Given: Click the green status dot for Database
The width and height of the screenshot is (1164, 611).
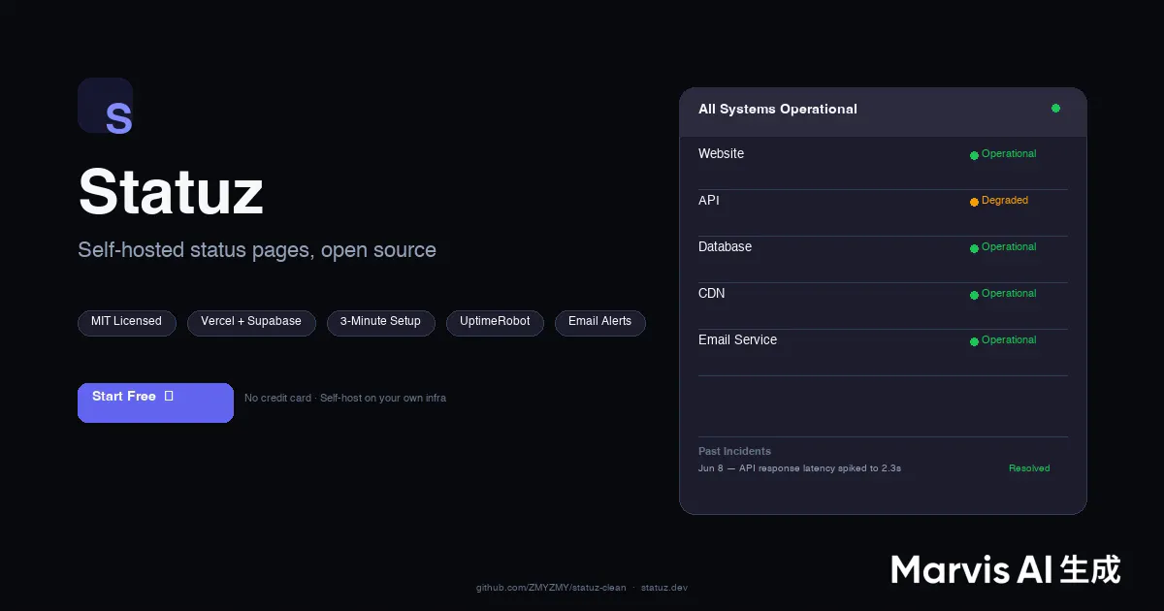Looking at the screenshot, I should [974, 248].
